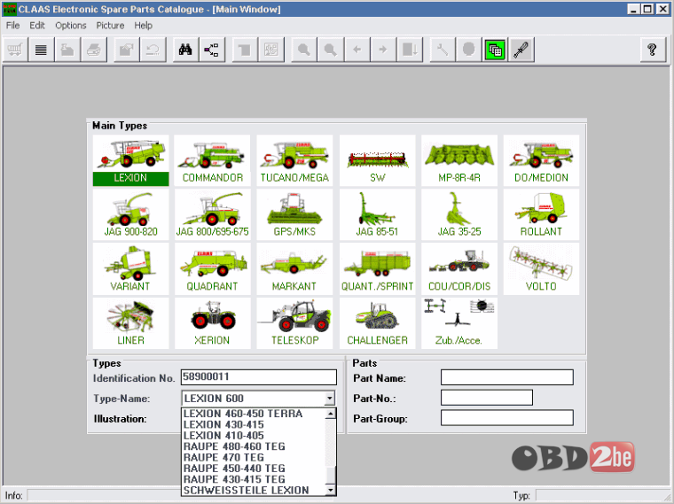
Task: Select the LINER rake type
Action: tap(130, 322)
